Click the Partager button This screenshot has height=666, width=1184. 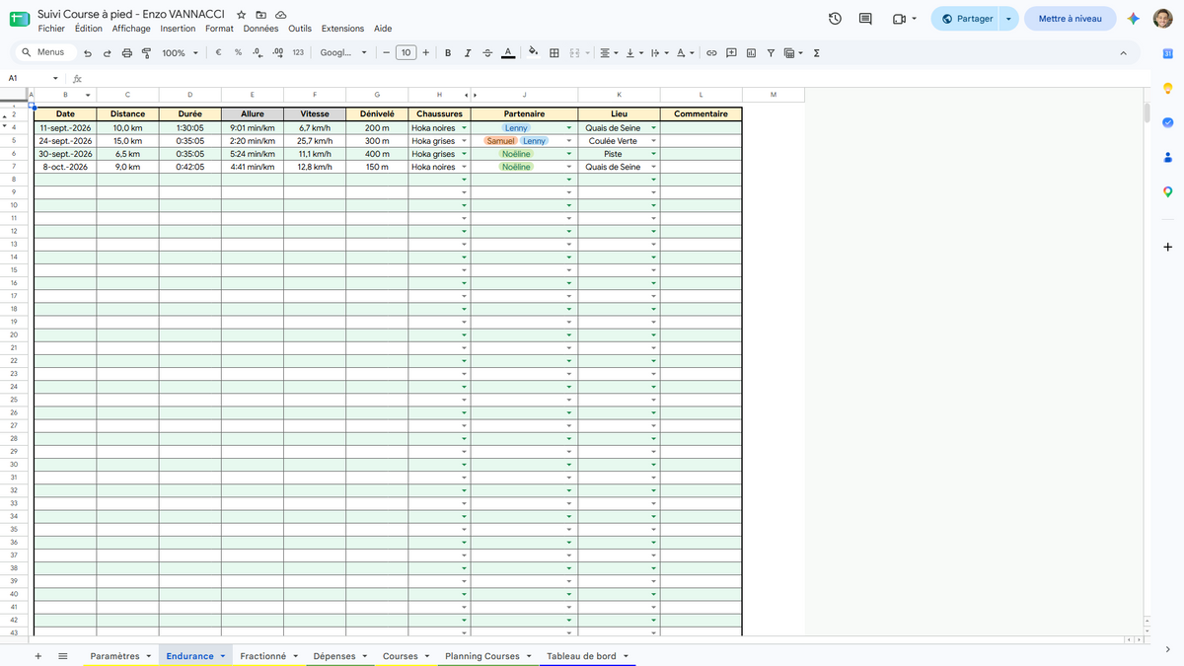pyautogui.click(x=966, y=19)
